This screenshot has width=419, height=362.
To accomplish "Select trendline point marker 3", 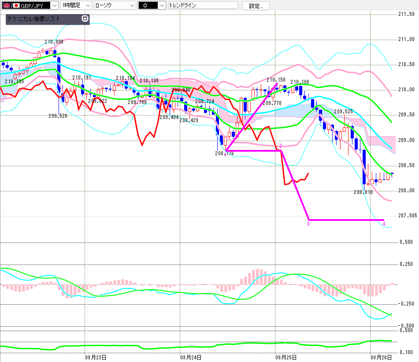I will tap(308, 224).
